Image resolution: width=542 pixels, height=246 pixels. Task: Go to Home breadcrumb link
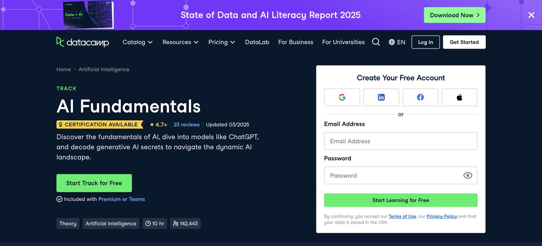[x=64, y=69]
